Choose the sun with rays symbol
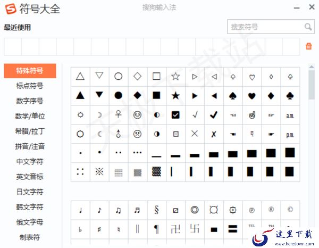319x248 pixels. [x=80, y=115]
